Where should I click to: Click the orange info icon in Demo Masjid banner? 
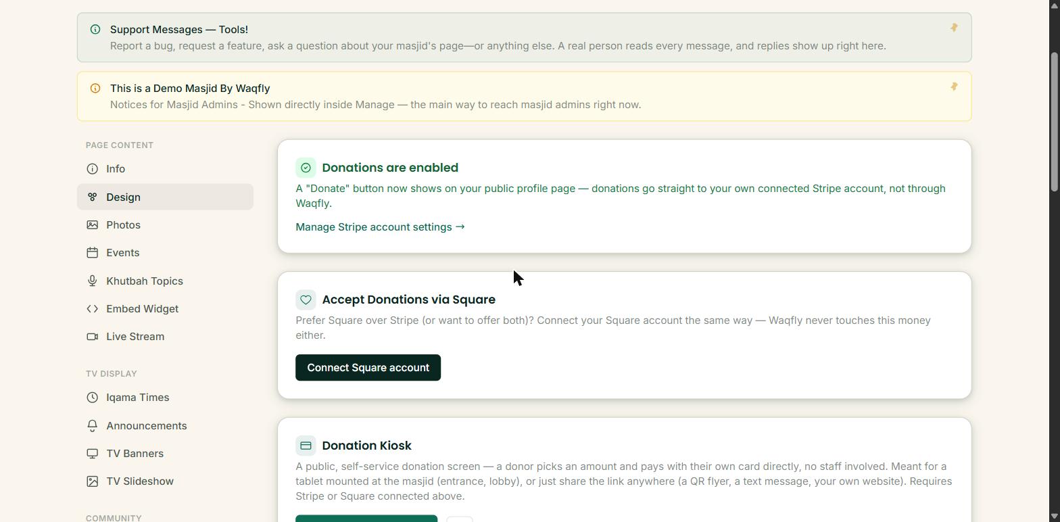[x=95, y=88]
